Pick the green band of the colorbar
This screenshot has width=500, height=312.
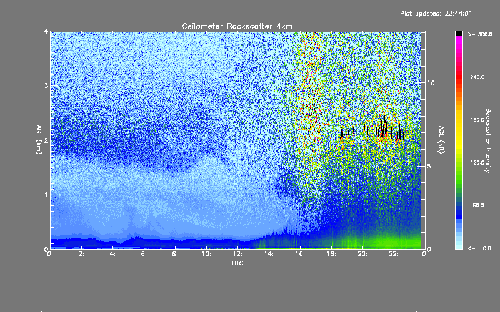pyautogui.click(x=459, y=175)
